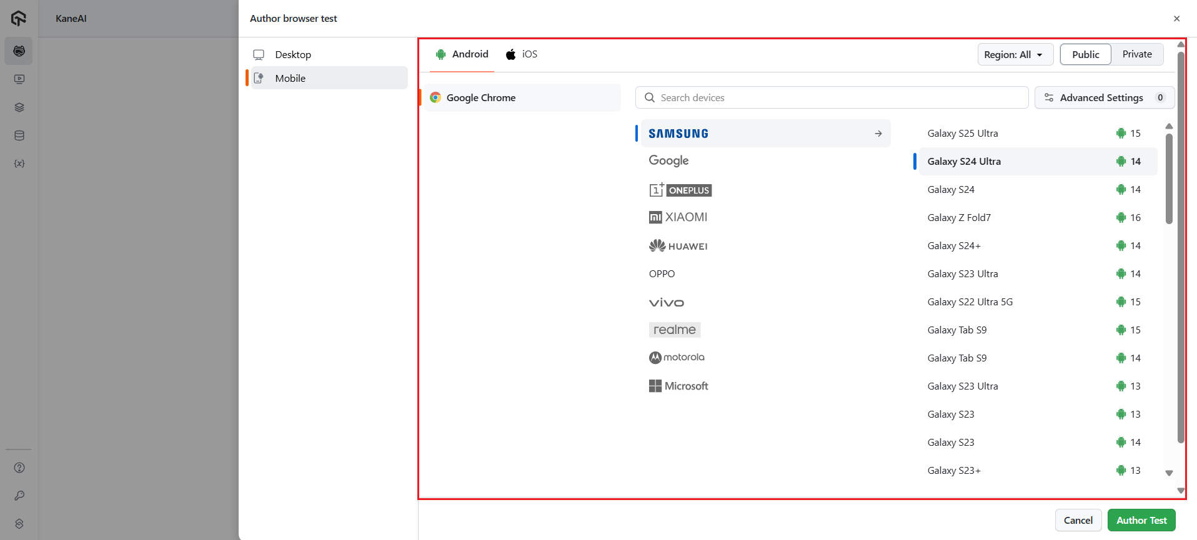Open the test runs play icon in sidebar
Viewport: 1197px width, 540px height.
pyautogui.click(x=19, y=79)
